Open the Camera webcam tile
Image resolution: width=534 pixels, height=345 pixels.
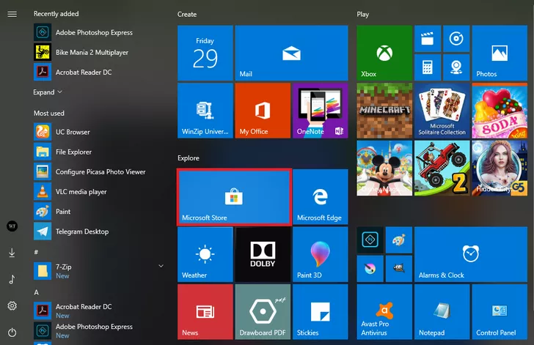[456, 67]
